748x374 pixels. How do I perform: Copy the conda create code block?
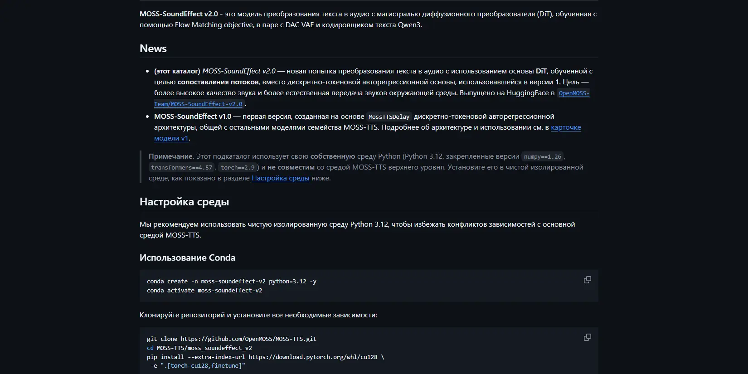coord(587,280)
